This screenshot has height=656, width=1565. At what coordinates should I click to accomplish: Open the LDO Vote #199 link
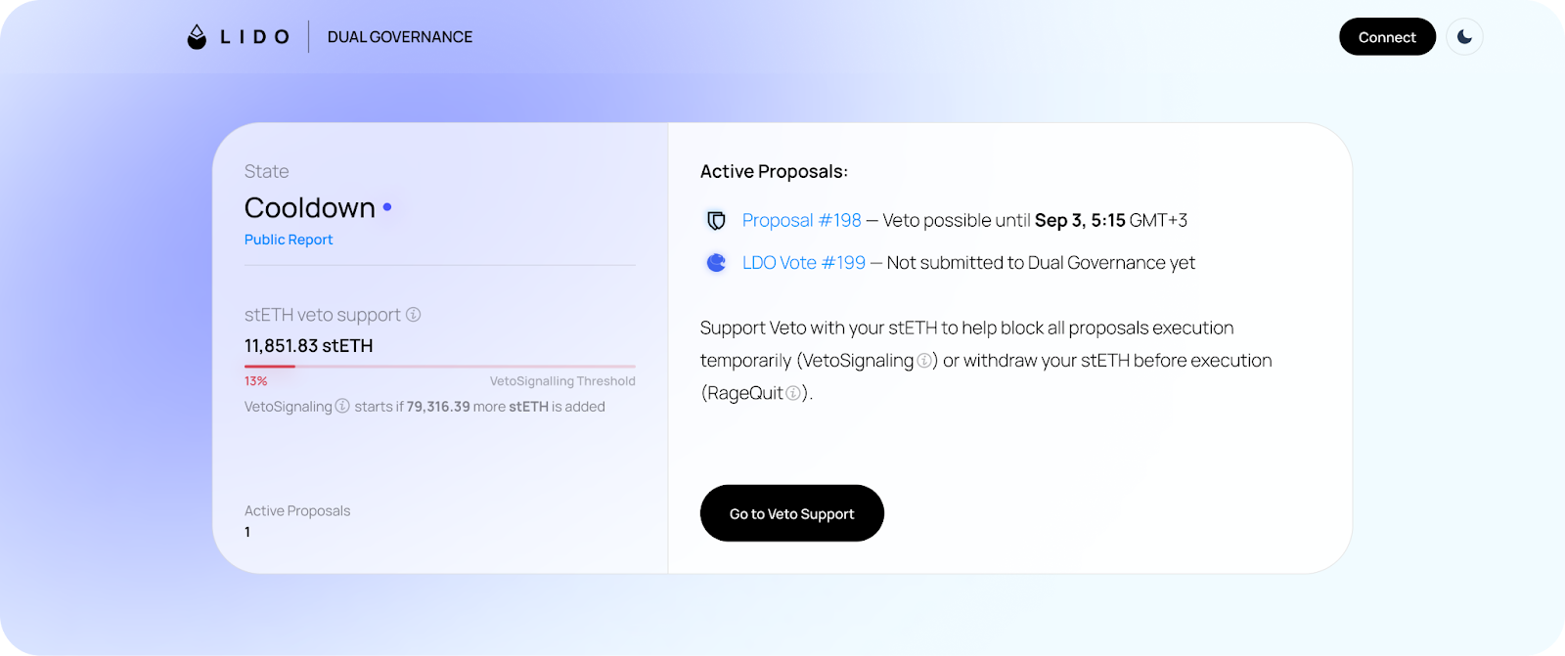(x=803, y=263)
